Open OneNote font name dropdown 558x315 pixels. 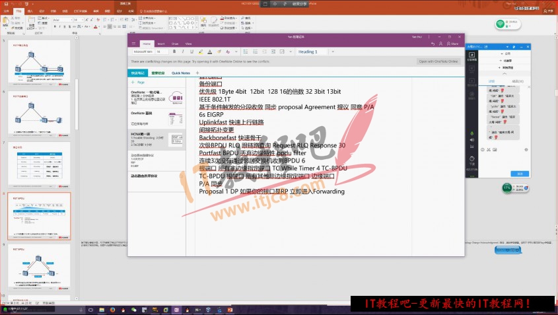(143, 52)
